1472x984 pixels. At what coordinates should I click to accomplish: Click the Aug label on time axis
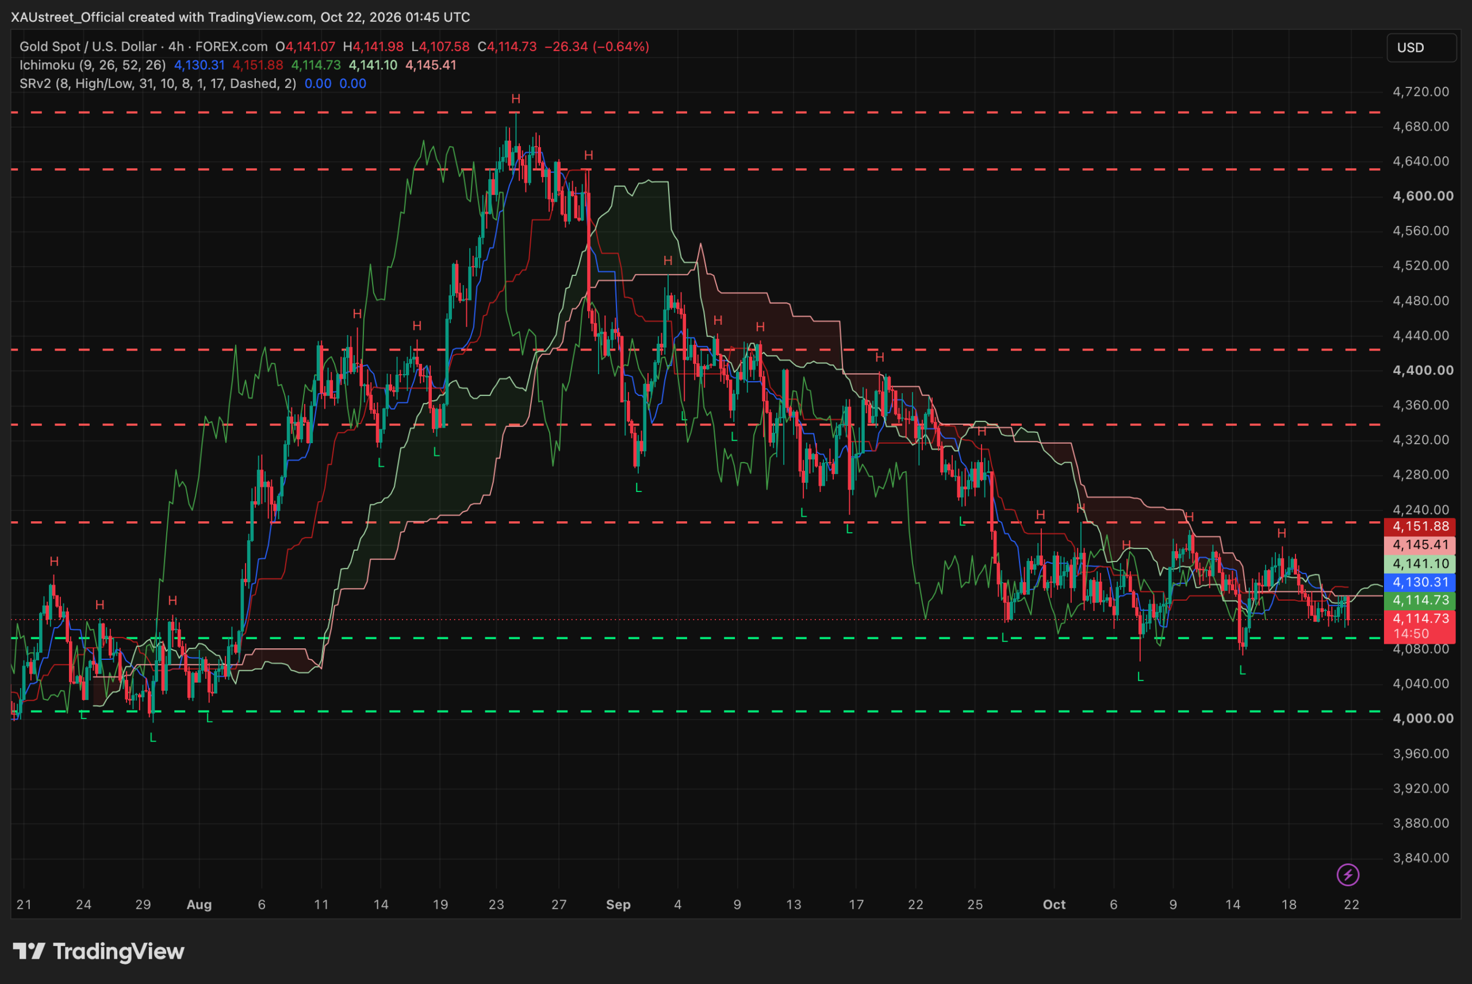(199, 904)
